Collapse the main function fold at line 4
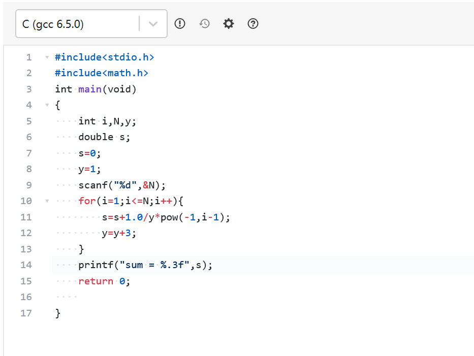The image size is (474, 356). [47, 105]
